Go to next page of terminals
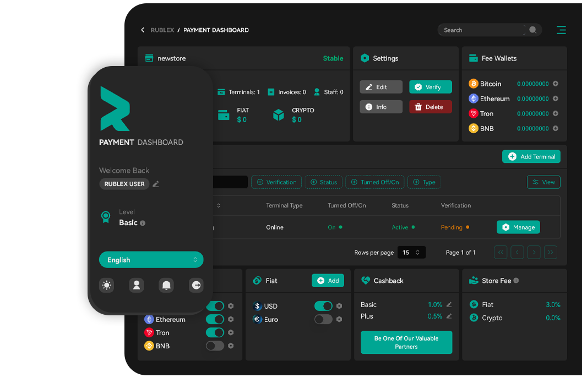This screenshot has width=582, height=383. pyautogui.click(x=534, y=253)
